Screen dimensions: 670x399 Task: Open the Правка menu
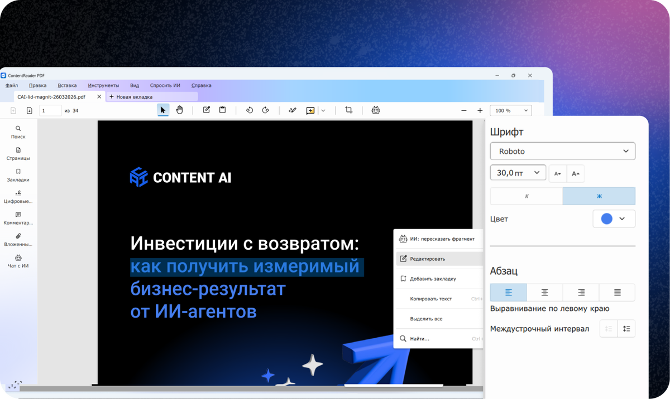click(x=38, y=85)
